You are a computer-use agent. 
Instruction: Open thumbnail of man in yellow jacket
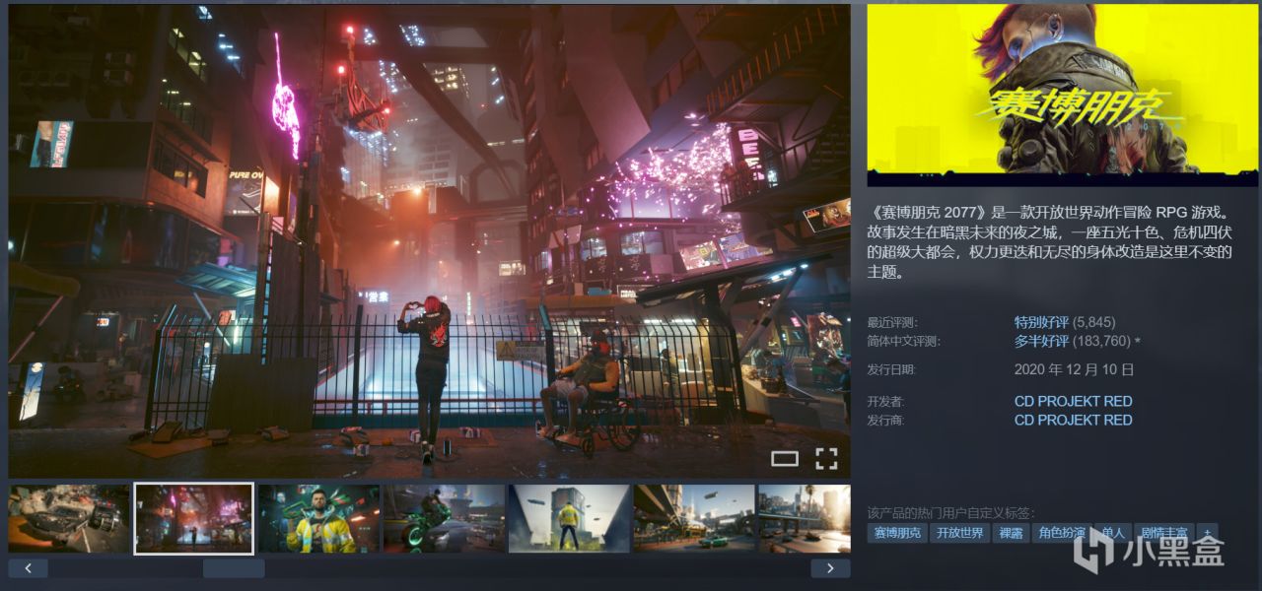tap(318, 518)
